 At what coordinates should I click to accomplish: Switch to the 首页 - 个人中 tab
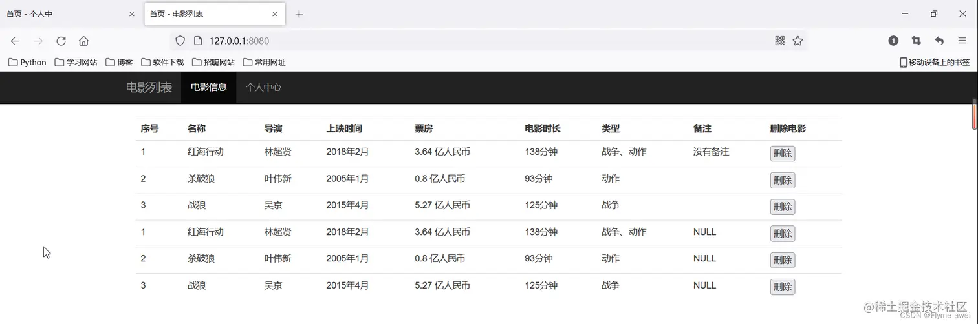[70, 14]
